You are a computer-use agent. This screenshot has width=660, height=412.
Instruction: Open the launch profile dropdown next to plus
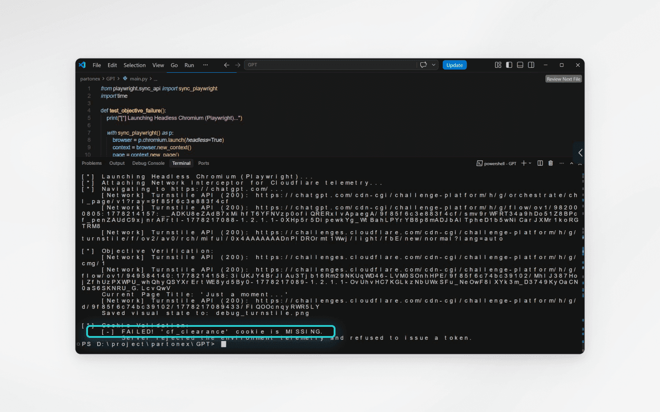530,163
